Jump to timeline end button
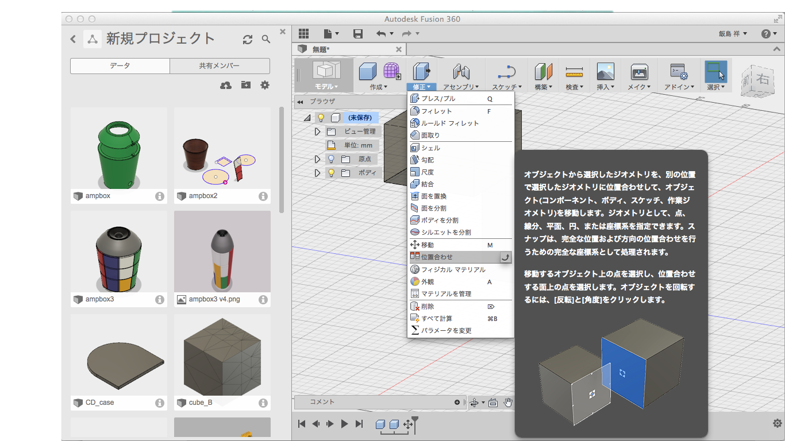The image size is (785, 441). tap(359, 424)
